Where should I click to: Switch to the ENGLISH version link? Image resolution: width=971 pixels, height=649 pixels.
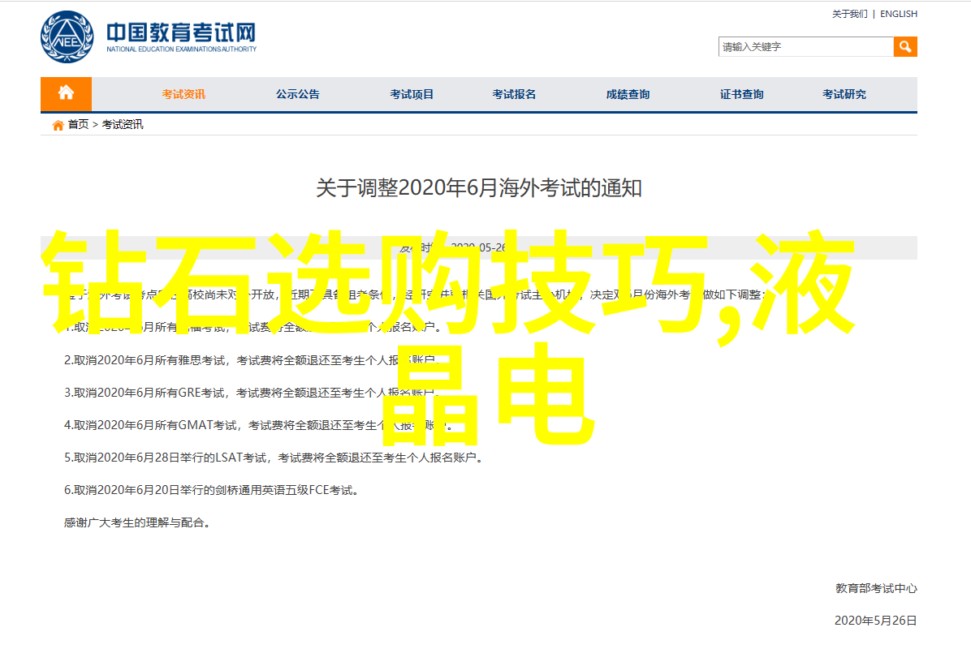click(899, 14)
